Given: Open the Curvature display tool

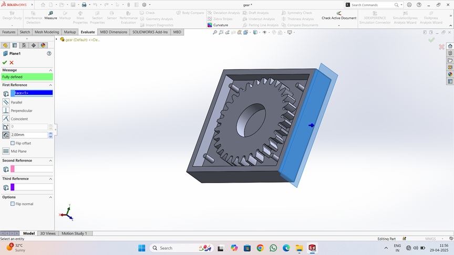Looking at the screenshot, I should click(218, 25).
